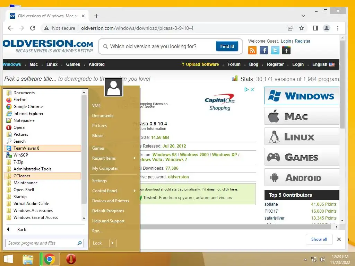The width and height of the screenshot is (355, 266).
Task: Open Chrome profile avatar menu
Action: coord(327,28)
